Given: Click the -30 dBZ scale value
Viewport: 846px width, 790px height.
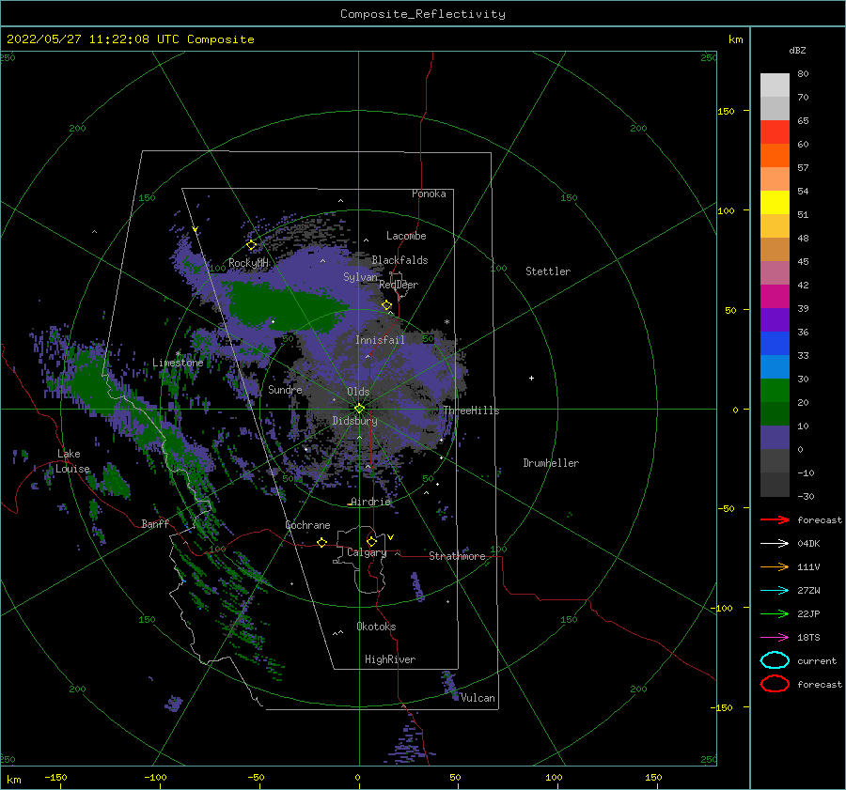Looking at the screenshot, I should (806, 497).
